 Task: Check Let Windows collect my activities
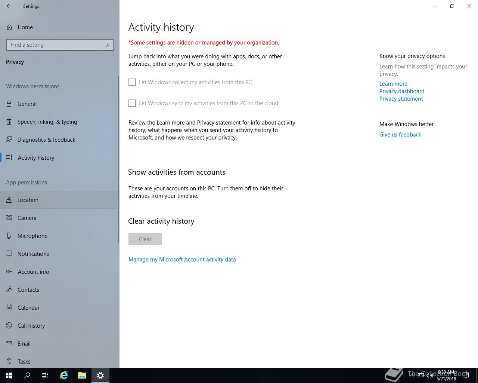pos(132,82)
